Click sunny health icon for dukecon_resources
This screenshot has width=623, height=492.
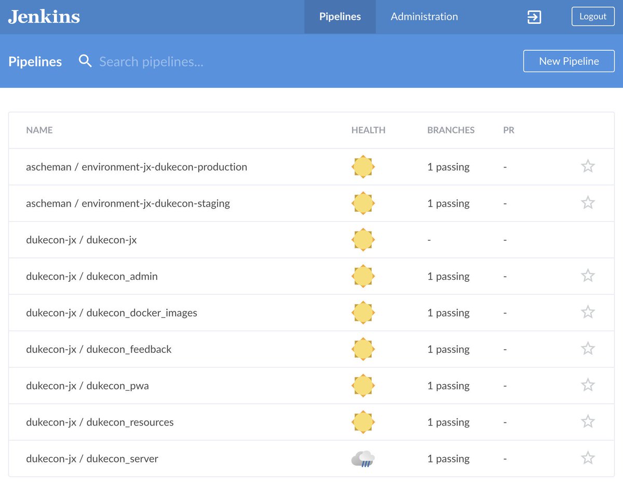pos(363,422)
